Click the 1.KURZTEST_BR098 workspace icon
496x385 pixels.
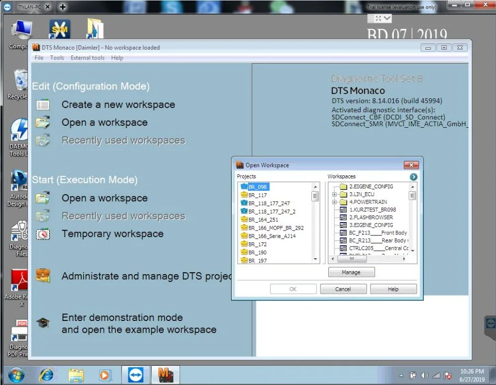coord(343,210)
